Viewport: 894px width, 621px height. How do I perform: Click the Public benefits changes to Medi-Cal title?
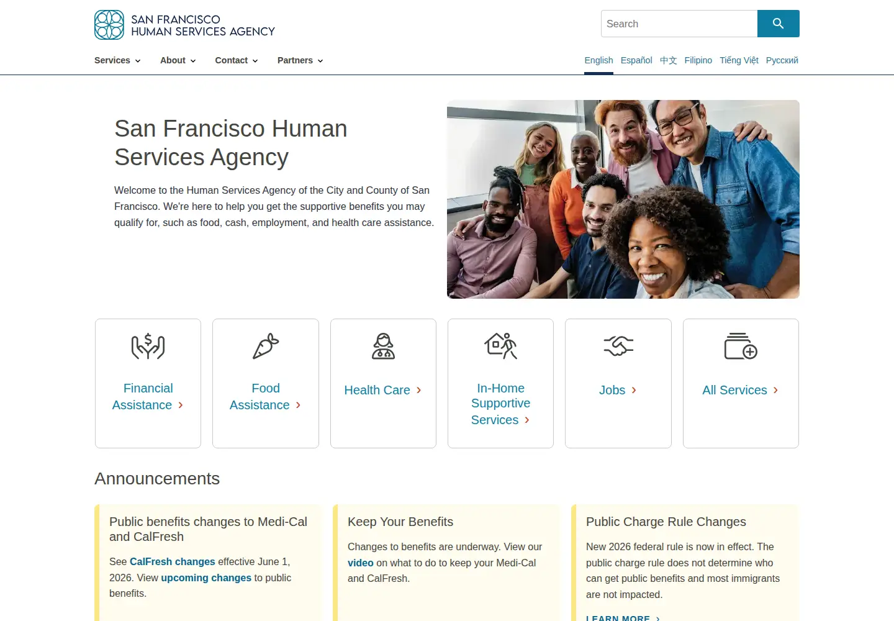[x=209, y=529]
